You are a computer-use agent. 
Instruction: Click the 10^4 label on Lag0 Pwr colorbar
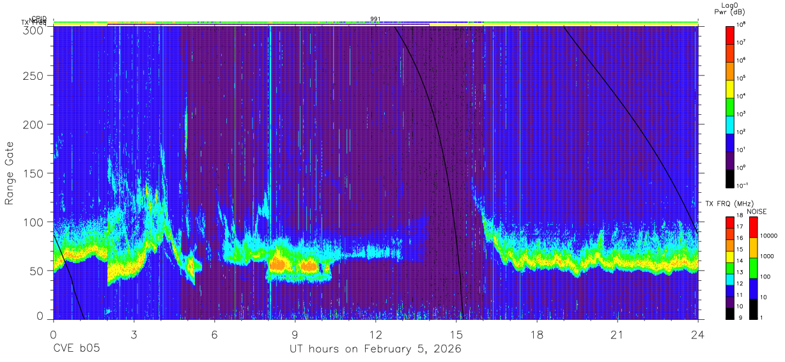[742, 96]
